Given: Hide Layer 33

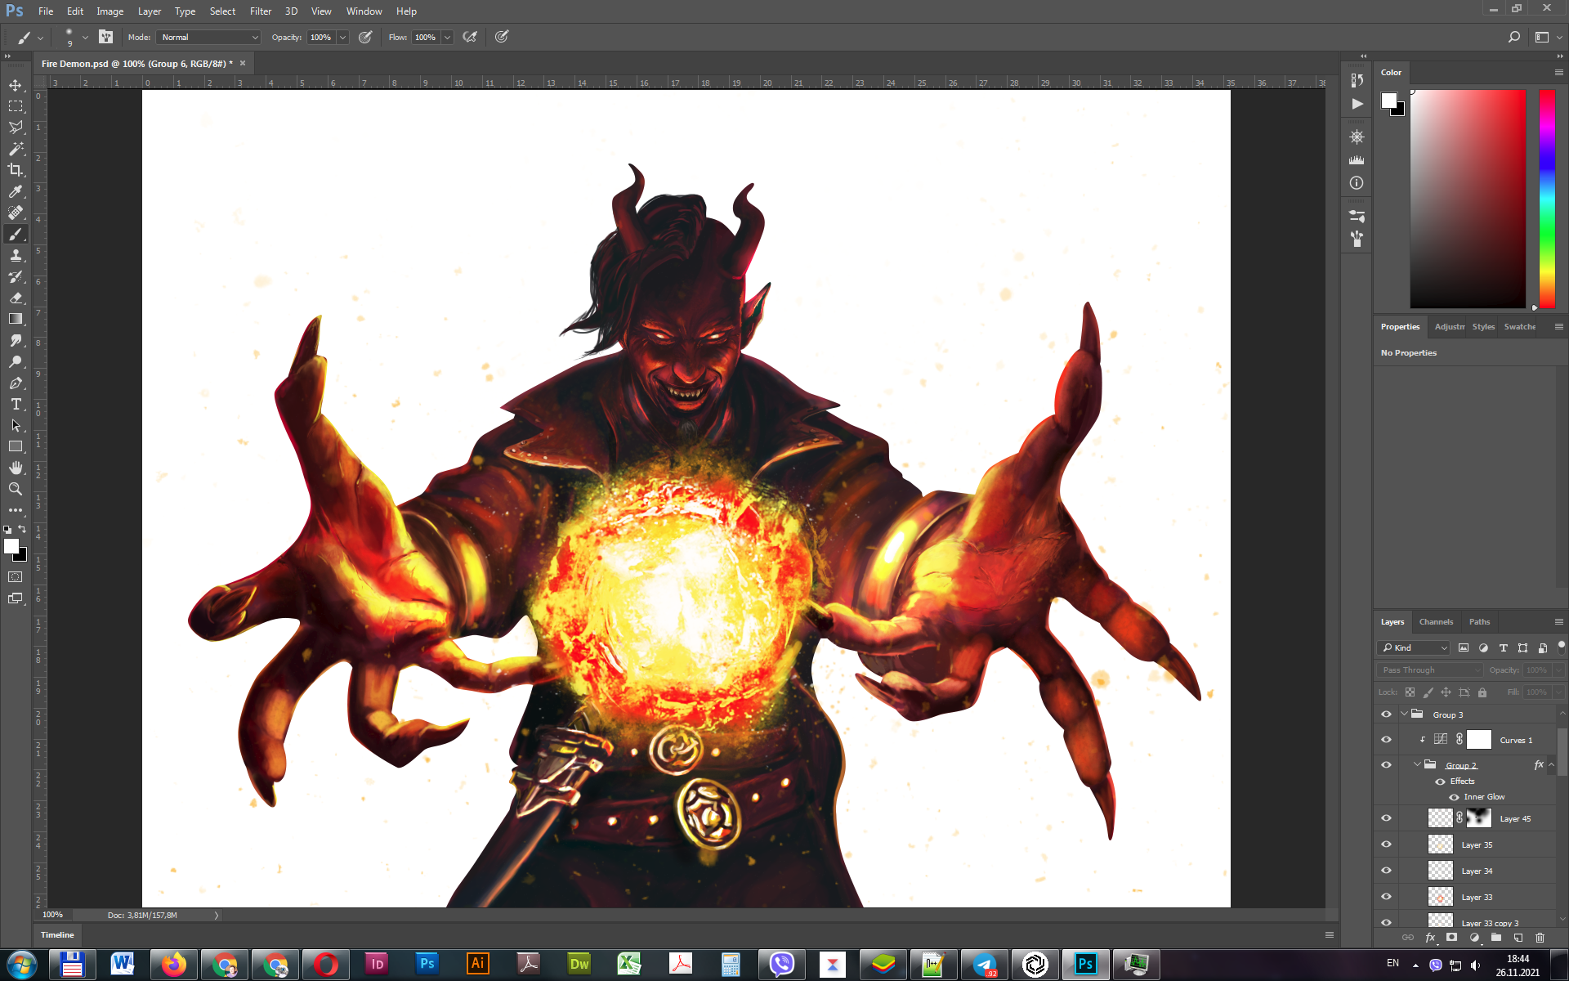Looking at the screenshot, I should pyautogui.click(x=1386, y=897).
